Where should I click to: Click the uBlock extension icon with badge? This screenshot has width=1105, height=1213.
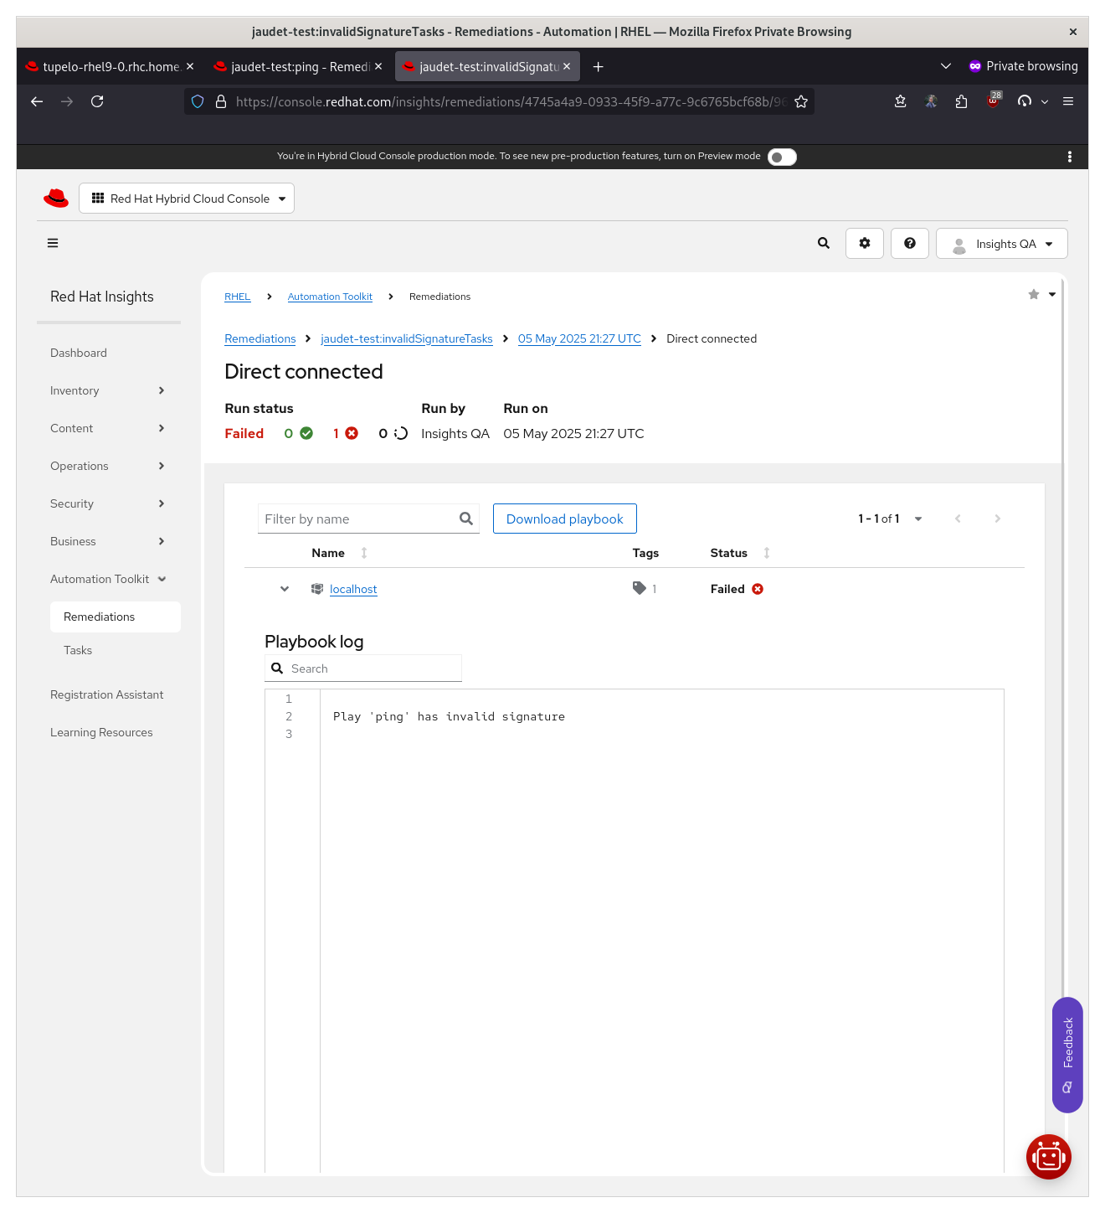[x=994, y=101]
